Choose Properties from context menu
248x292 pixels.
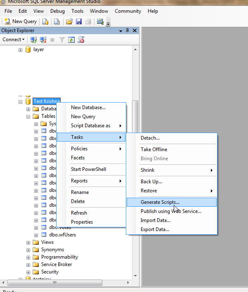[x=91, y=222]
